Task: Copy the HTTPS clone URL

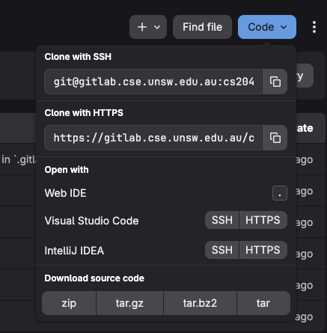Action: [x=275, y=138]
